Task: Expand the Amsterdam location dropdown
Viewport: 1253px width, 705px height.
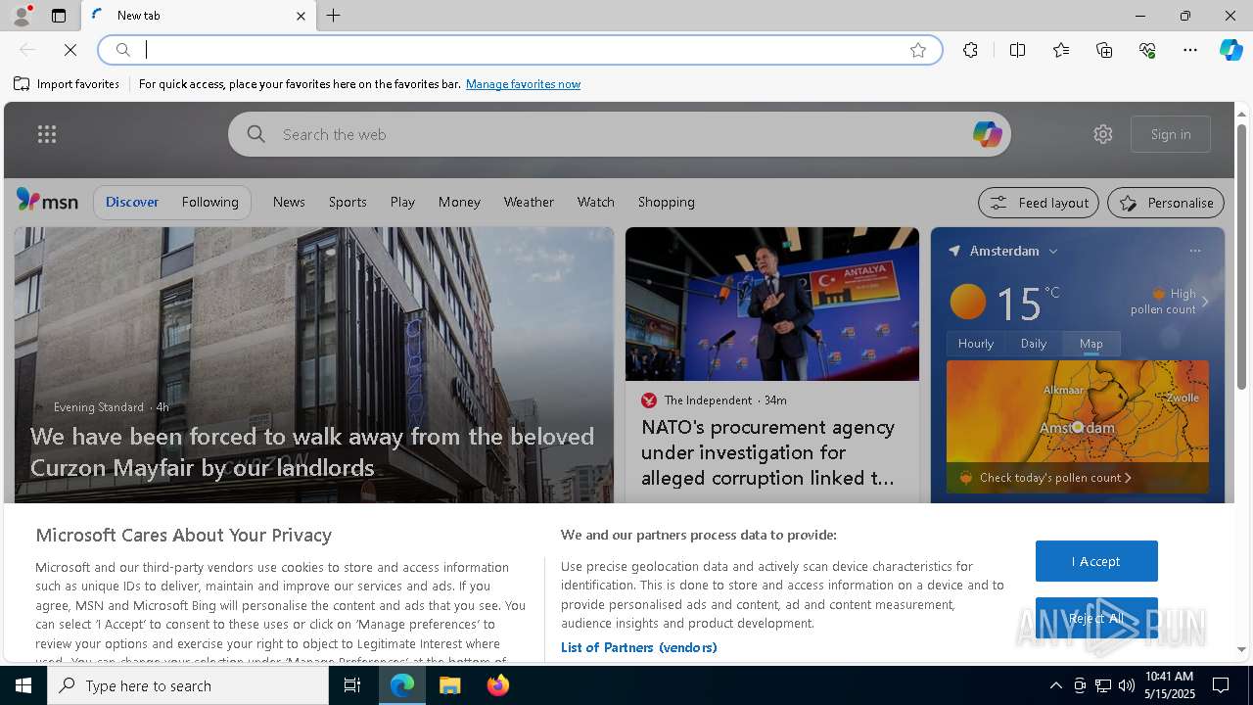Action: click(x=1053, y=252)
